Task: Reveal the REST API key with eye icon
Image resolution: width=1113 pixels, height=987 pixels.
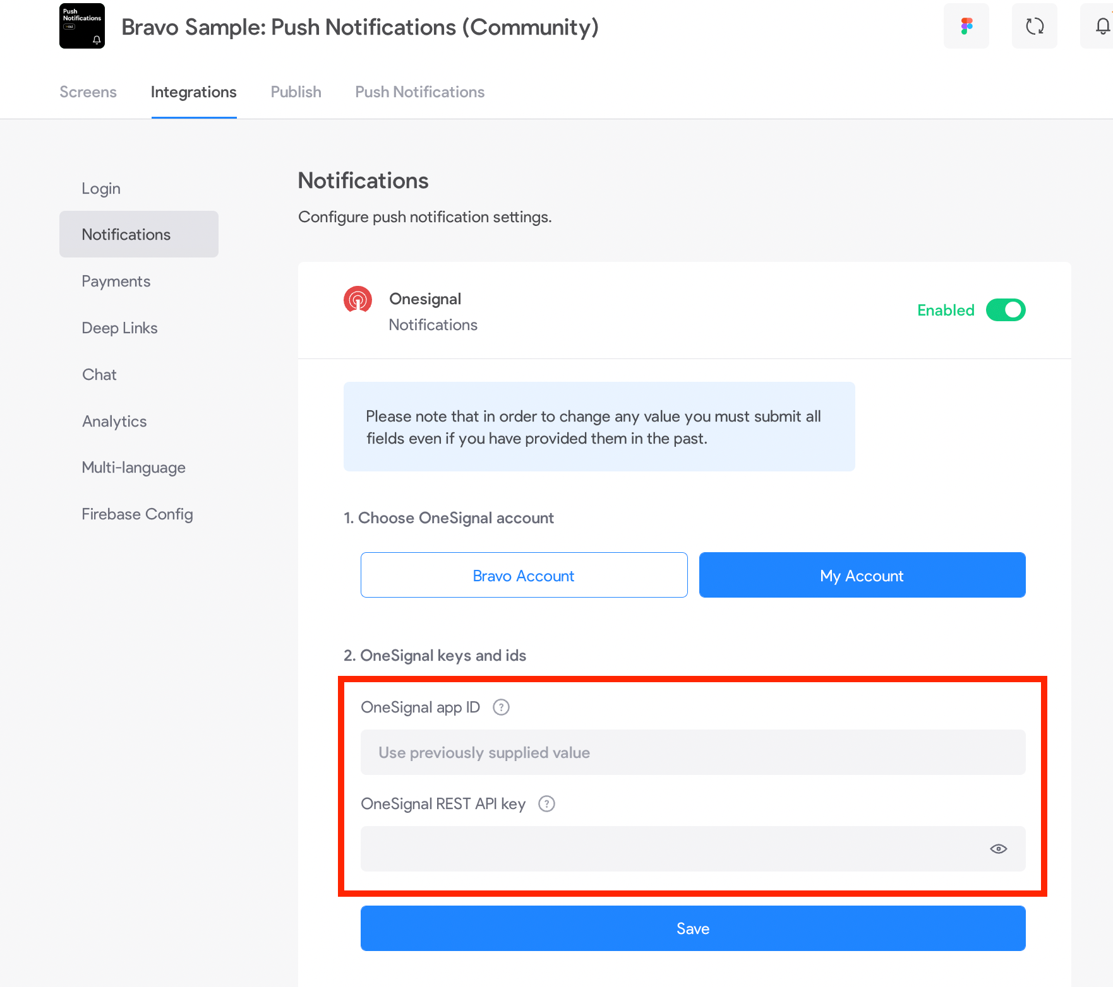Action: coord(998,849)
